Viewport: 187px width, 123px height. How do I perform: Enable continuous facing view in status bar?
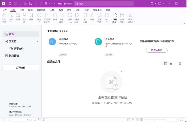[x=142, y=120]
